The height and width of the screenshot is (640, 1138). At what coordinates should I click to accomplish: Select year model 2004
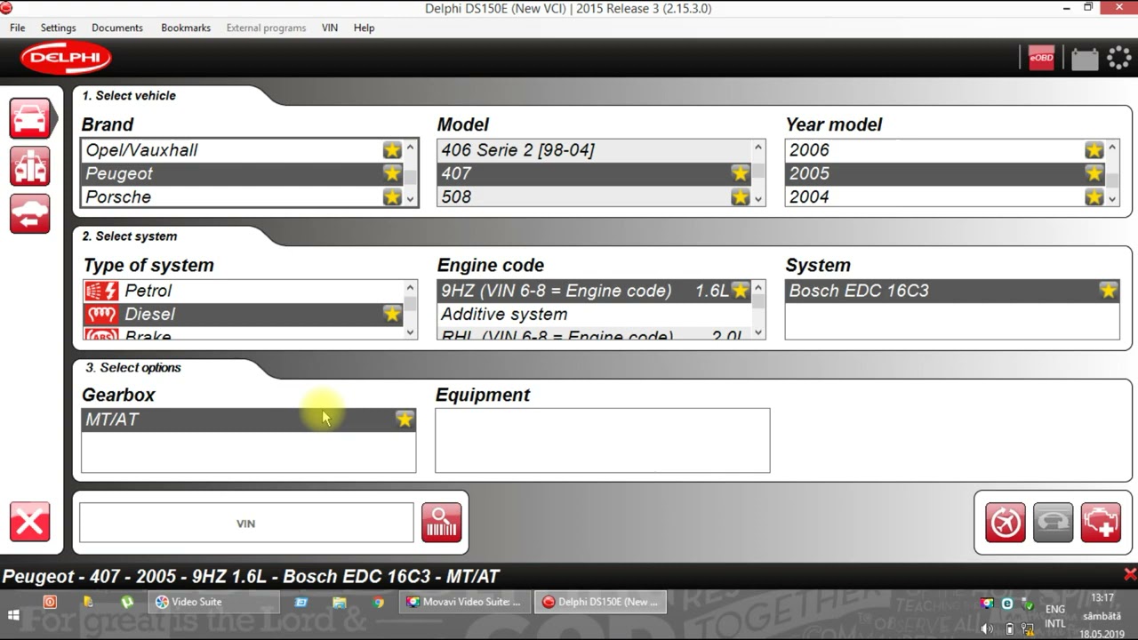coord(946,197)
